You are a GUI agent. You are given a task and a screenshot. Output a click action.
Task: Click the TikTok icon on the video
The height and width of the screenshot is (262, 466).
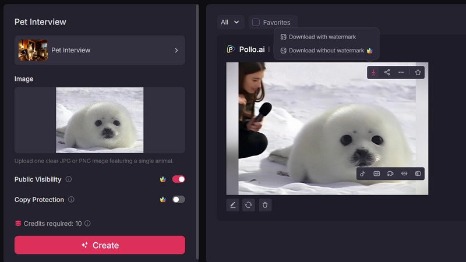pos(363,174)
